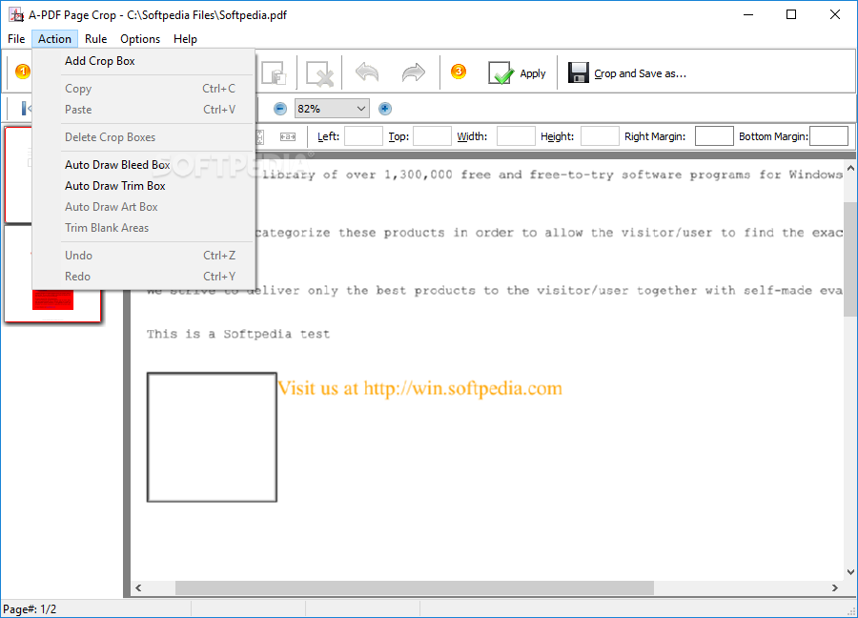Click the vertical scrollbar thumb
858x618 pixels.
[x=849, y=258]
